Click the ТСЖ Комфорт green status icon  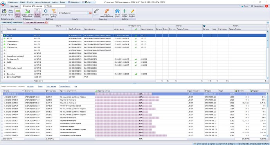coord(4,44)
